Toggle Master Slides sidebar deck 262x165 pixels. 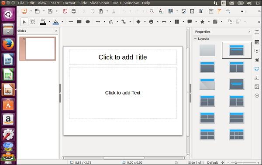257,69
